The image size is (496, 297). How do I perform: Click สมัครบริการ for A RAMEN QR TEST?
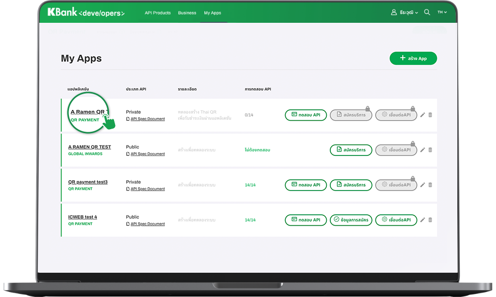click(351, 150)
